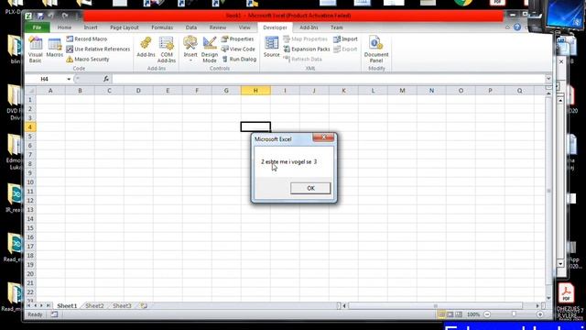Click Map Properties
586x330 pixels.
click(x=305, y=38)
